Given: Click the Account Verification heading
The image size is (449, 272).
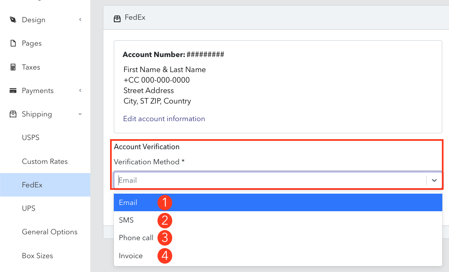Looking at the screenshot, I should 147,147.
